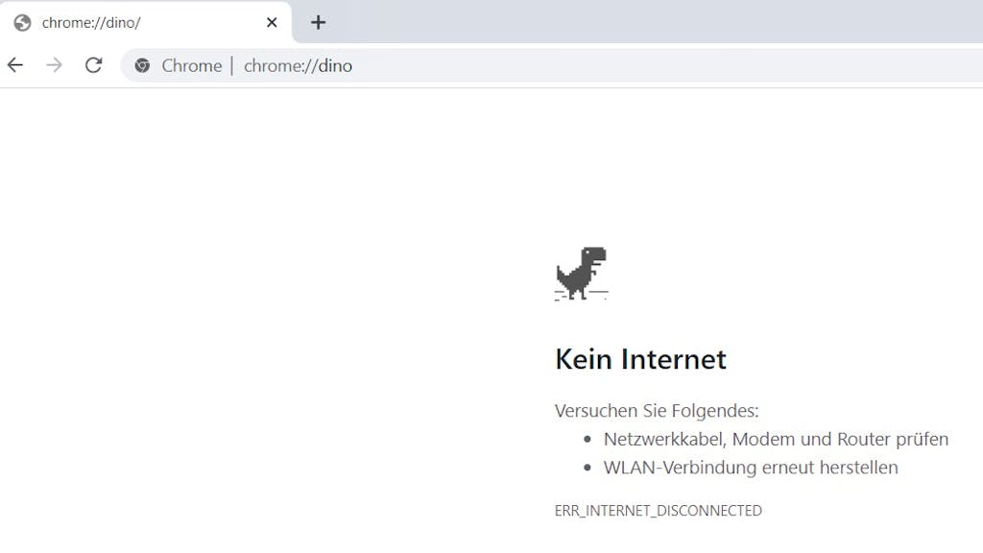Focus the address bar showing chrome://dino
This screenshot has width=983, height=553.
click(552, 65)
